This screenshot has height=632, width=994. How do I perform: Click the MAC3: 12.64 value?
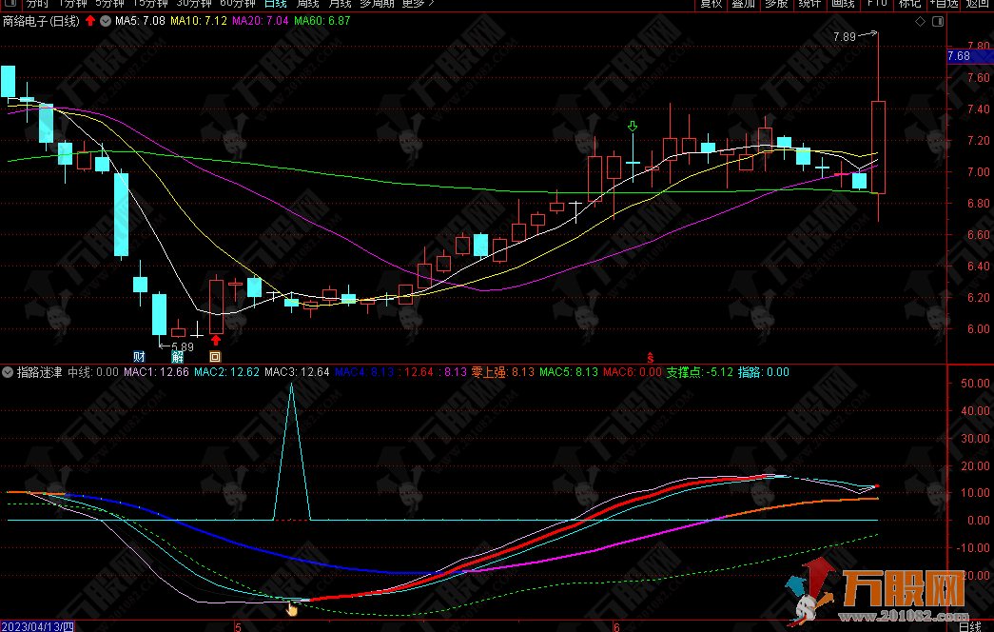click(x=297, y=372)
